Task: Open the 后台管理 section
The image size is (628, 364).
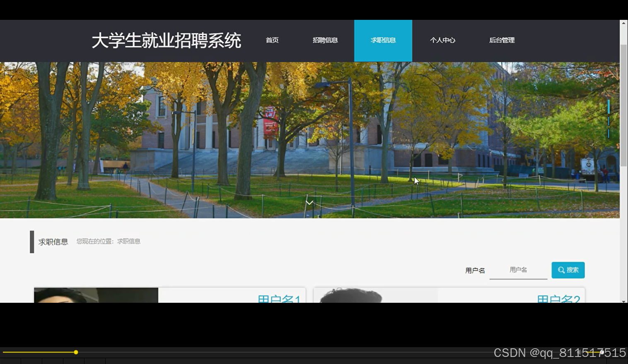Action: point(502,40)
